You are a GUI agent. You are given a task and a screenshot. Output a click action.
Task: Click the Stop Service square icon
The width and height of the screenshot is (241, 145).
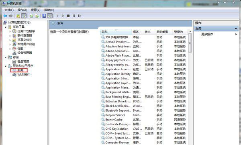coord(68,16)
